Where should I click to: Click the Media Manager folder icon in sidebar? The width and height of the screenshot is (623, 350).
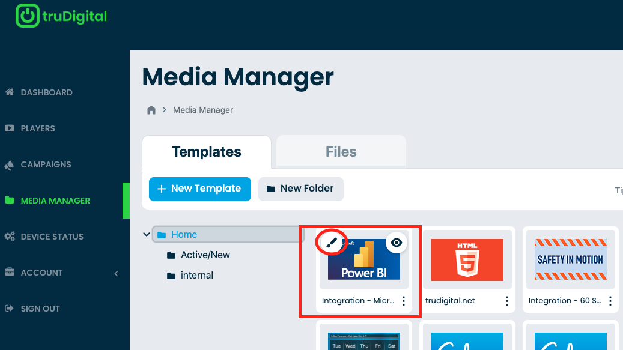[10, 200]
